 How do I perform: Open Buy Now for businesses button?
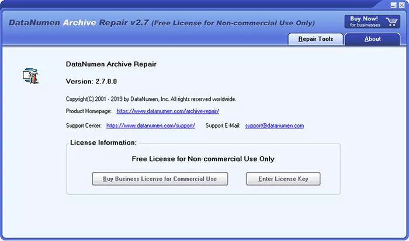(372, 22)
